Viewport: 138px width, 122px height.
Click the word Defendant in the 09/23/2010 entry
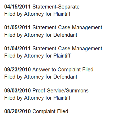(65, 77)
